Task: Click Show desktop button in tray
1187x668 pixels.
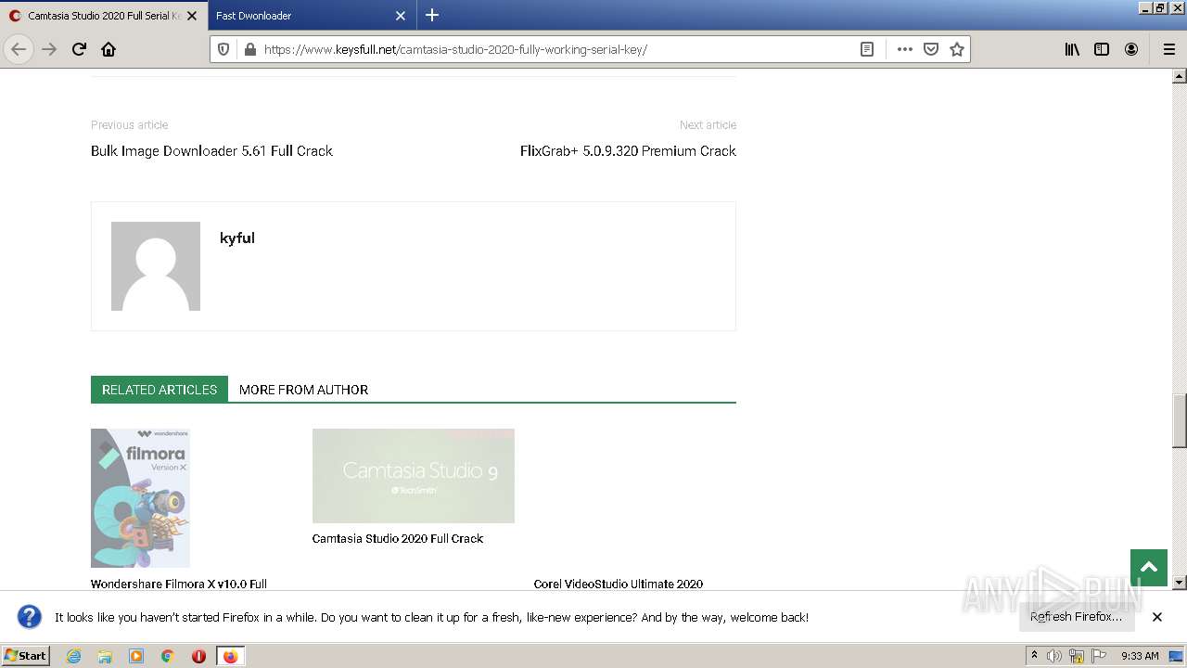Action: 1178,656
